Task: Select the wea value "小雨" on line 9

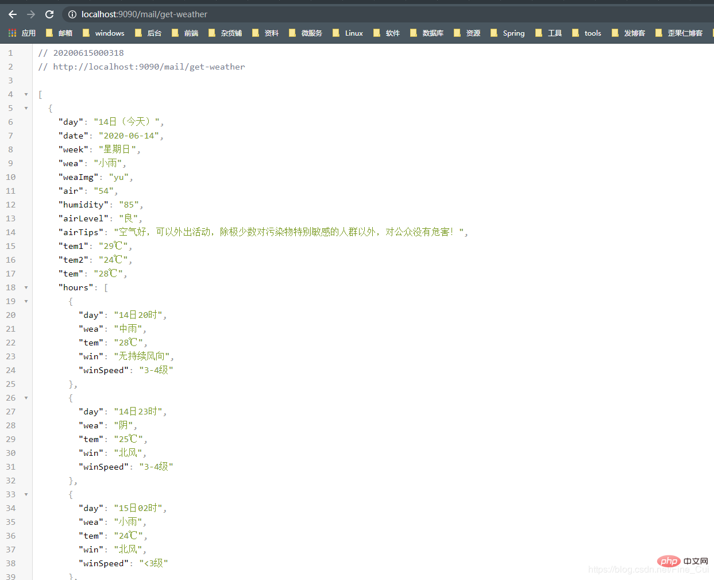Action: tap(108, 163)
